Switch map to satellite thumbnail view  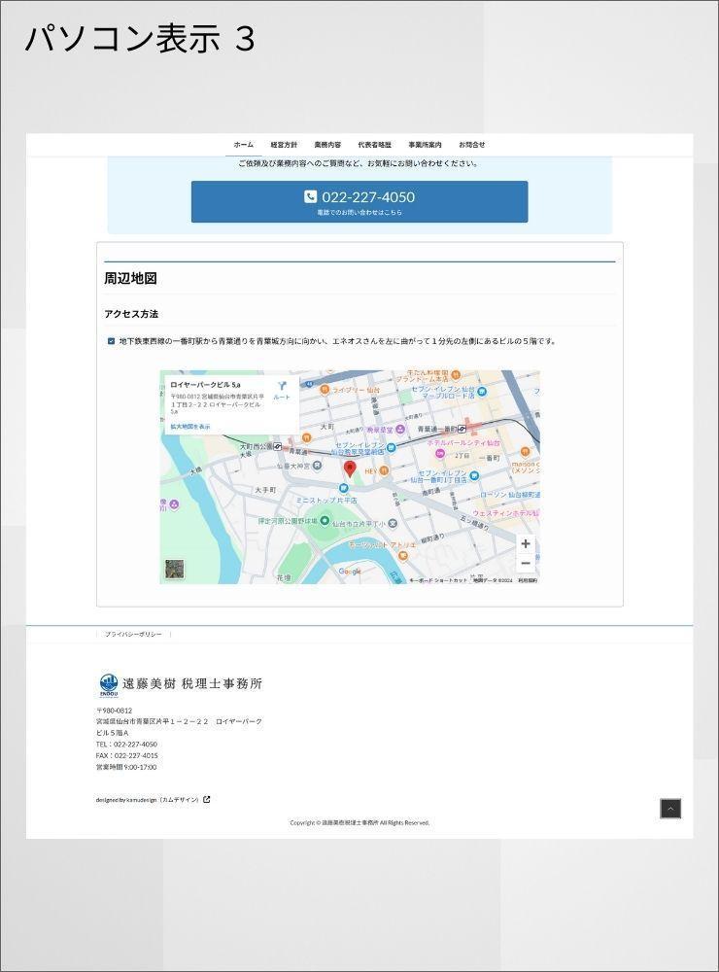point(174,569)
